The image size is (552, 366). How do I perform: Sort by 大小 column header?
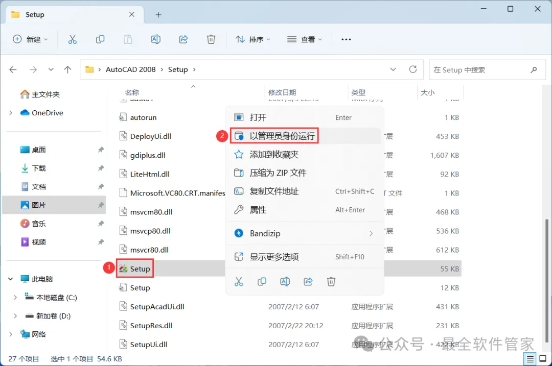pos(427,92)
